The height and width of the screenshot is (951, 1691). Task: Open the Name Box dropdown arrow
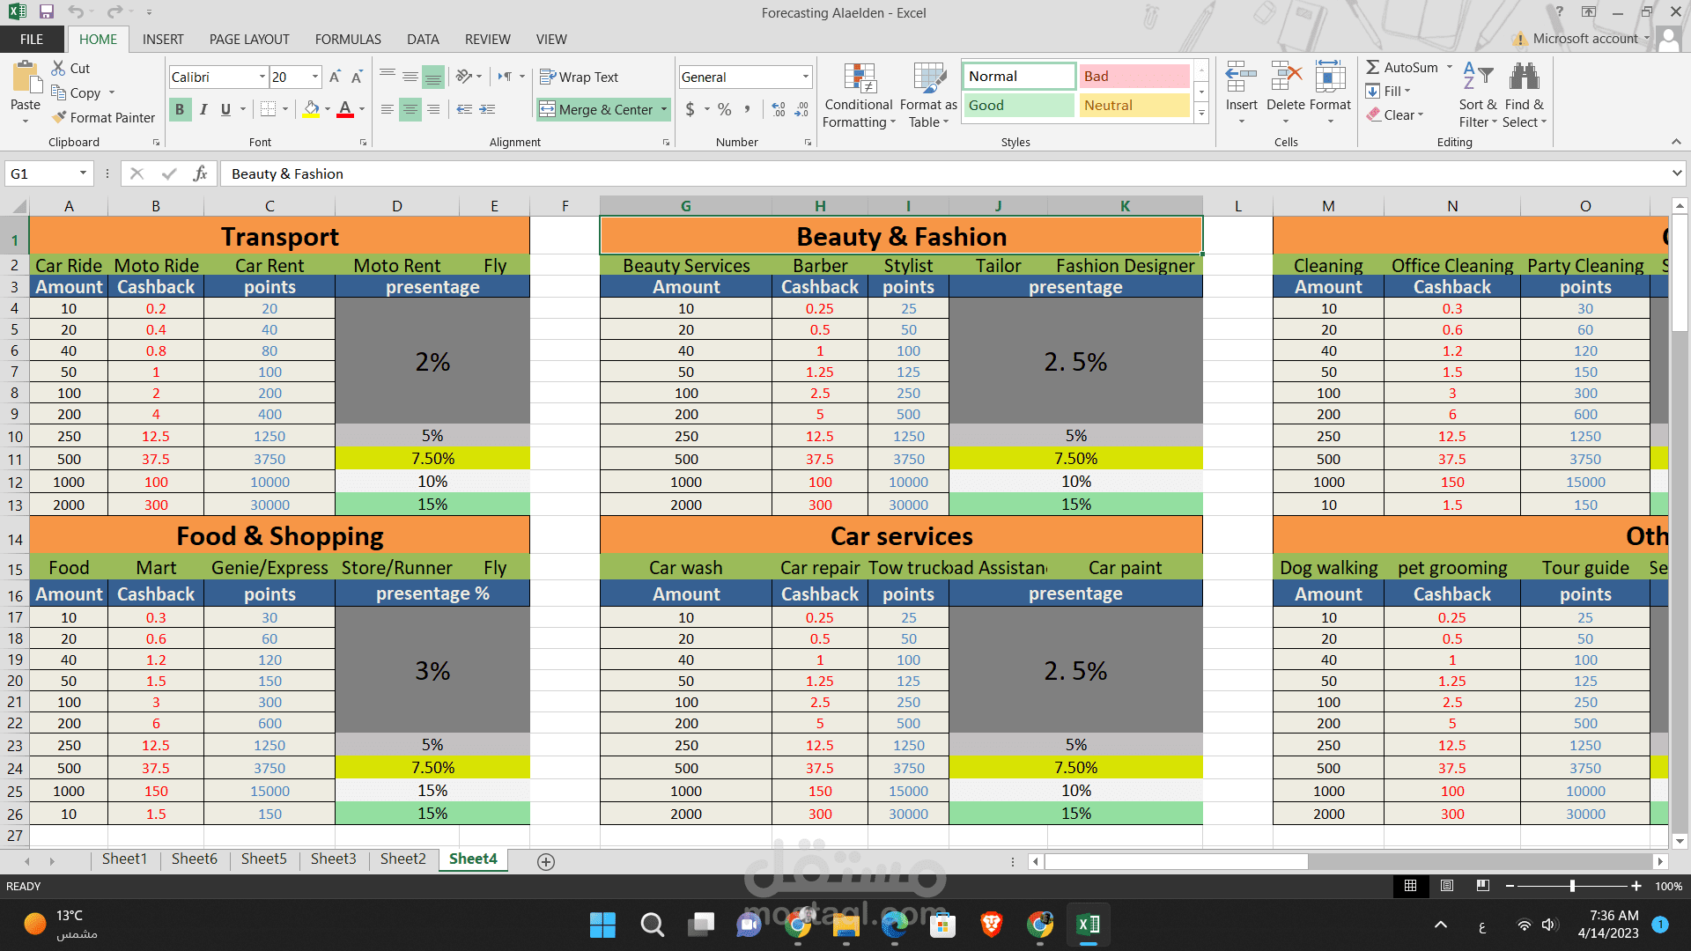pyautogui.click(x=83, y=173)
